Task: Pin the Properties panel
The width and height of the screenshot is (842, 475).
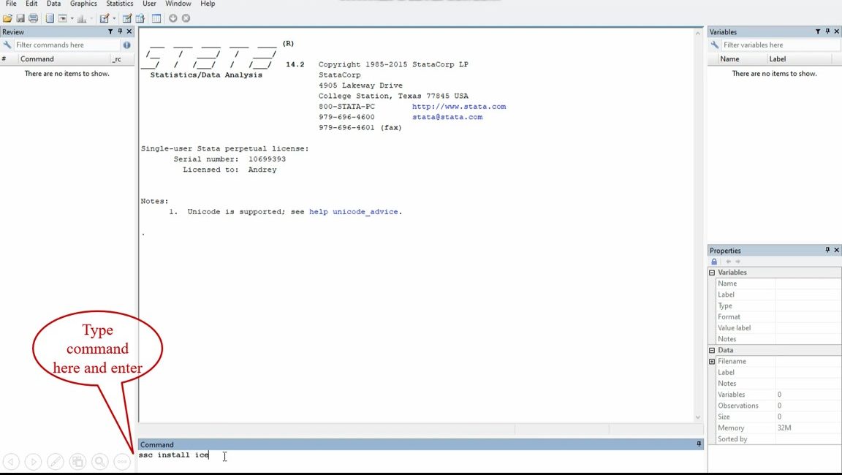Action: tap(827, 250)
